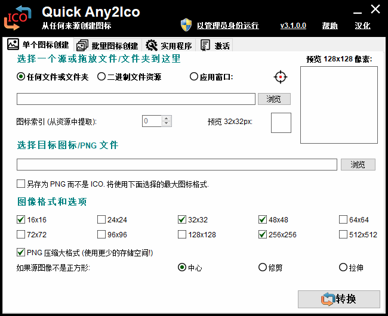The image size is (388, 316).
Task: Pick window with the crosshair target icon
Action: (x=281, y=77)
